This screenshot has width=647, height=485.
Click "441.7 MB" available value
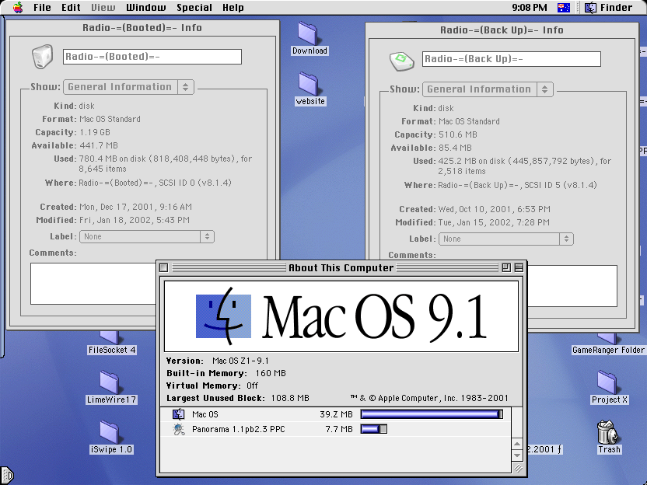[x=98, y=145]
